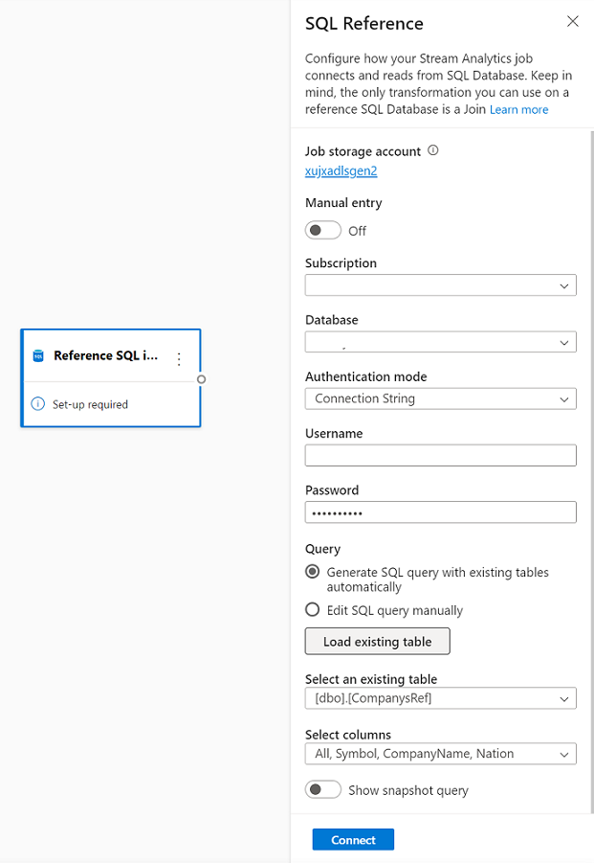The width and height of the screenshot is (594, 863).
Task: Open the Authentication mode dropdown
Action: (440, 398)
